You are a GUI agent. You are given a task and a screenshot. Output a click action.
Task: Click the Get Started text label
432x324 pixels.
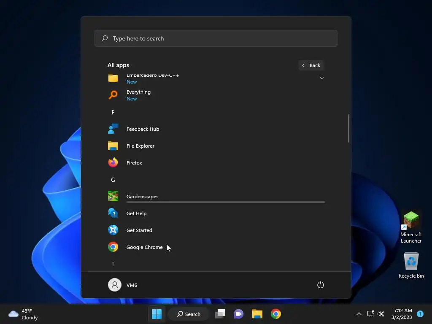pos(139,230)
